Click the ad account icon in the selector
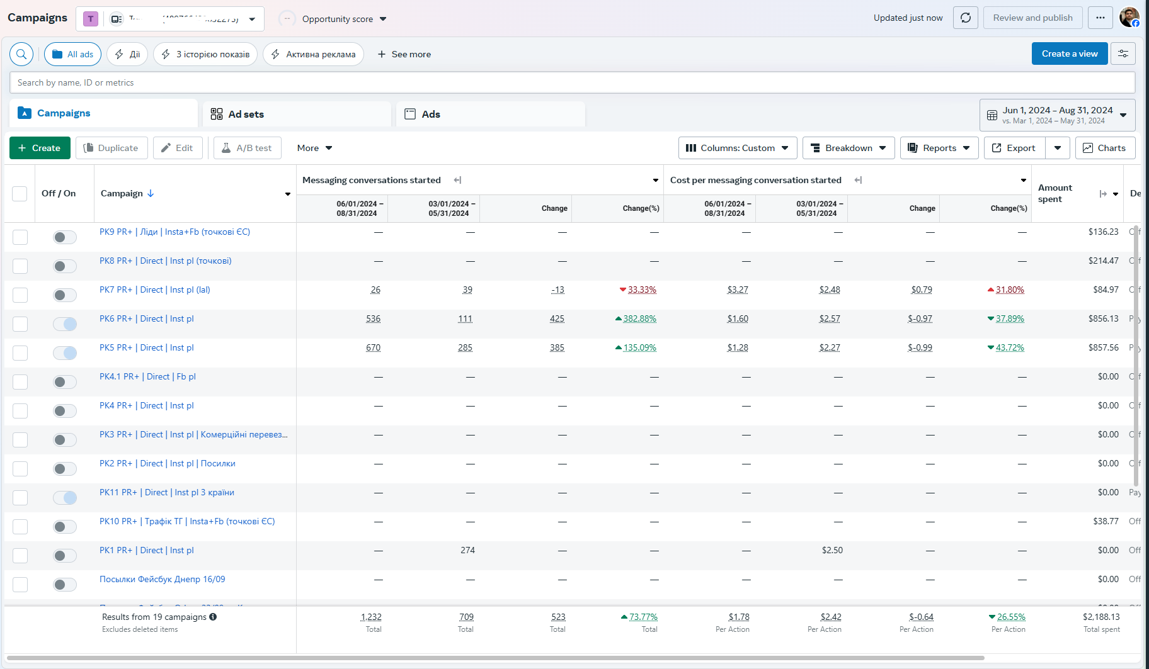 [x=117, y=19]
